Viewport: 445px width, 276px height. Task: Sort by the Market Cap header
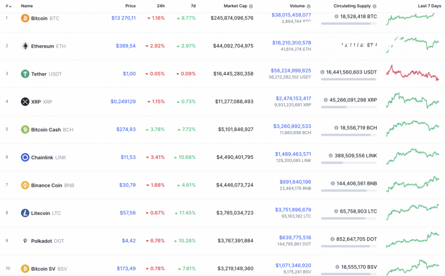[x=235, y=6]
